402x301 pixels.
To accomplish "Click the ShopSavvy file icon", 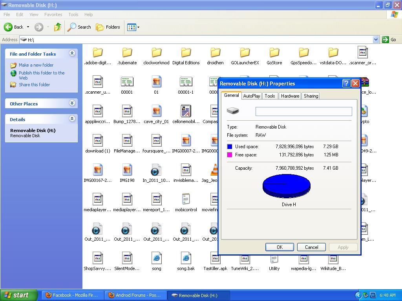I will point(97,258).
